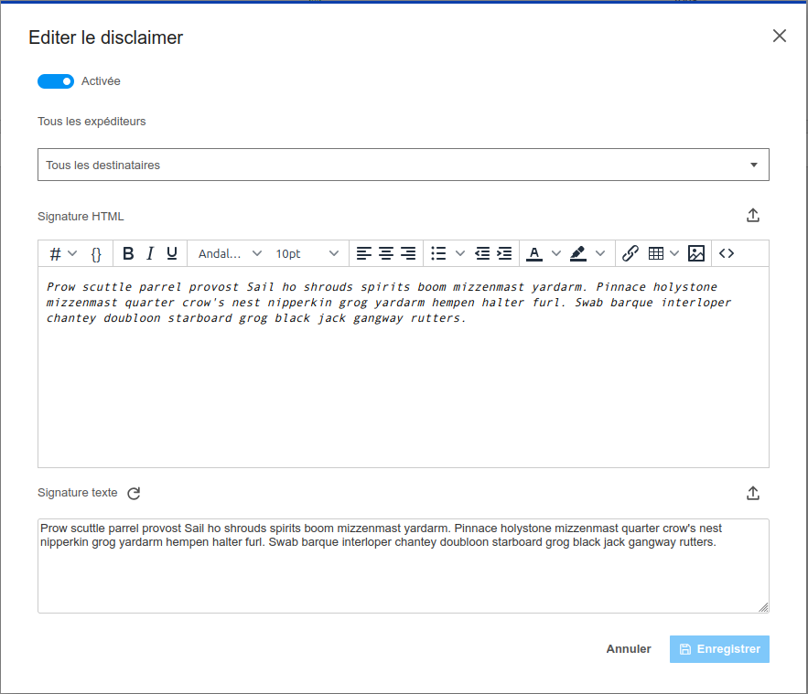Apply Italic formatting to text
Viewport: 808px width, 694px height.
coord(150,253)
